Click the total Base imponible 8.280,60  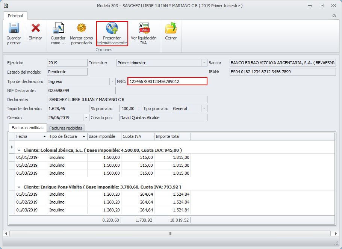click(110, 220)
